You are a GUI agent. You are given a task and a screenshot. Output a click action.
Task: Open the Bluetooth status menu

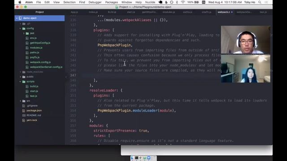coord(177,2)
